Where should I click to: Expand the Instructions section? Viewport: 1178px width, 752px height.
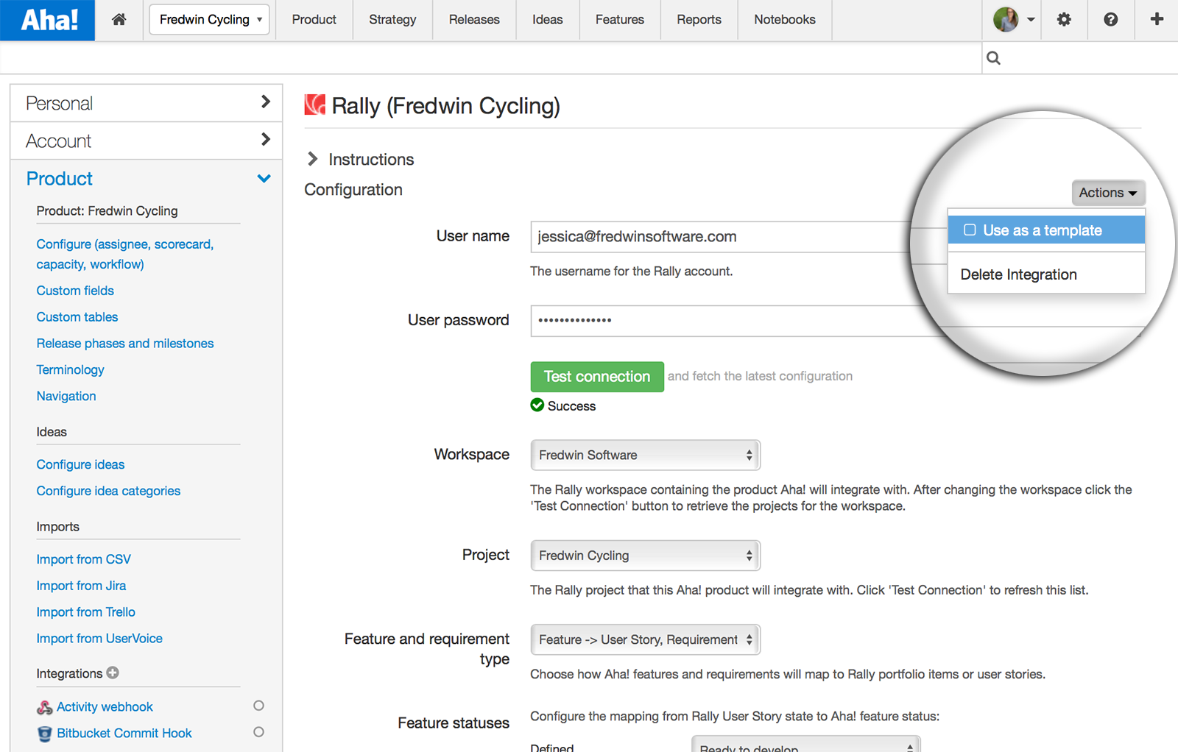(x=360, y=159)
